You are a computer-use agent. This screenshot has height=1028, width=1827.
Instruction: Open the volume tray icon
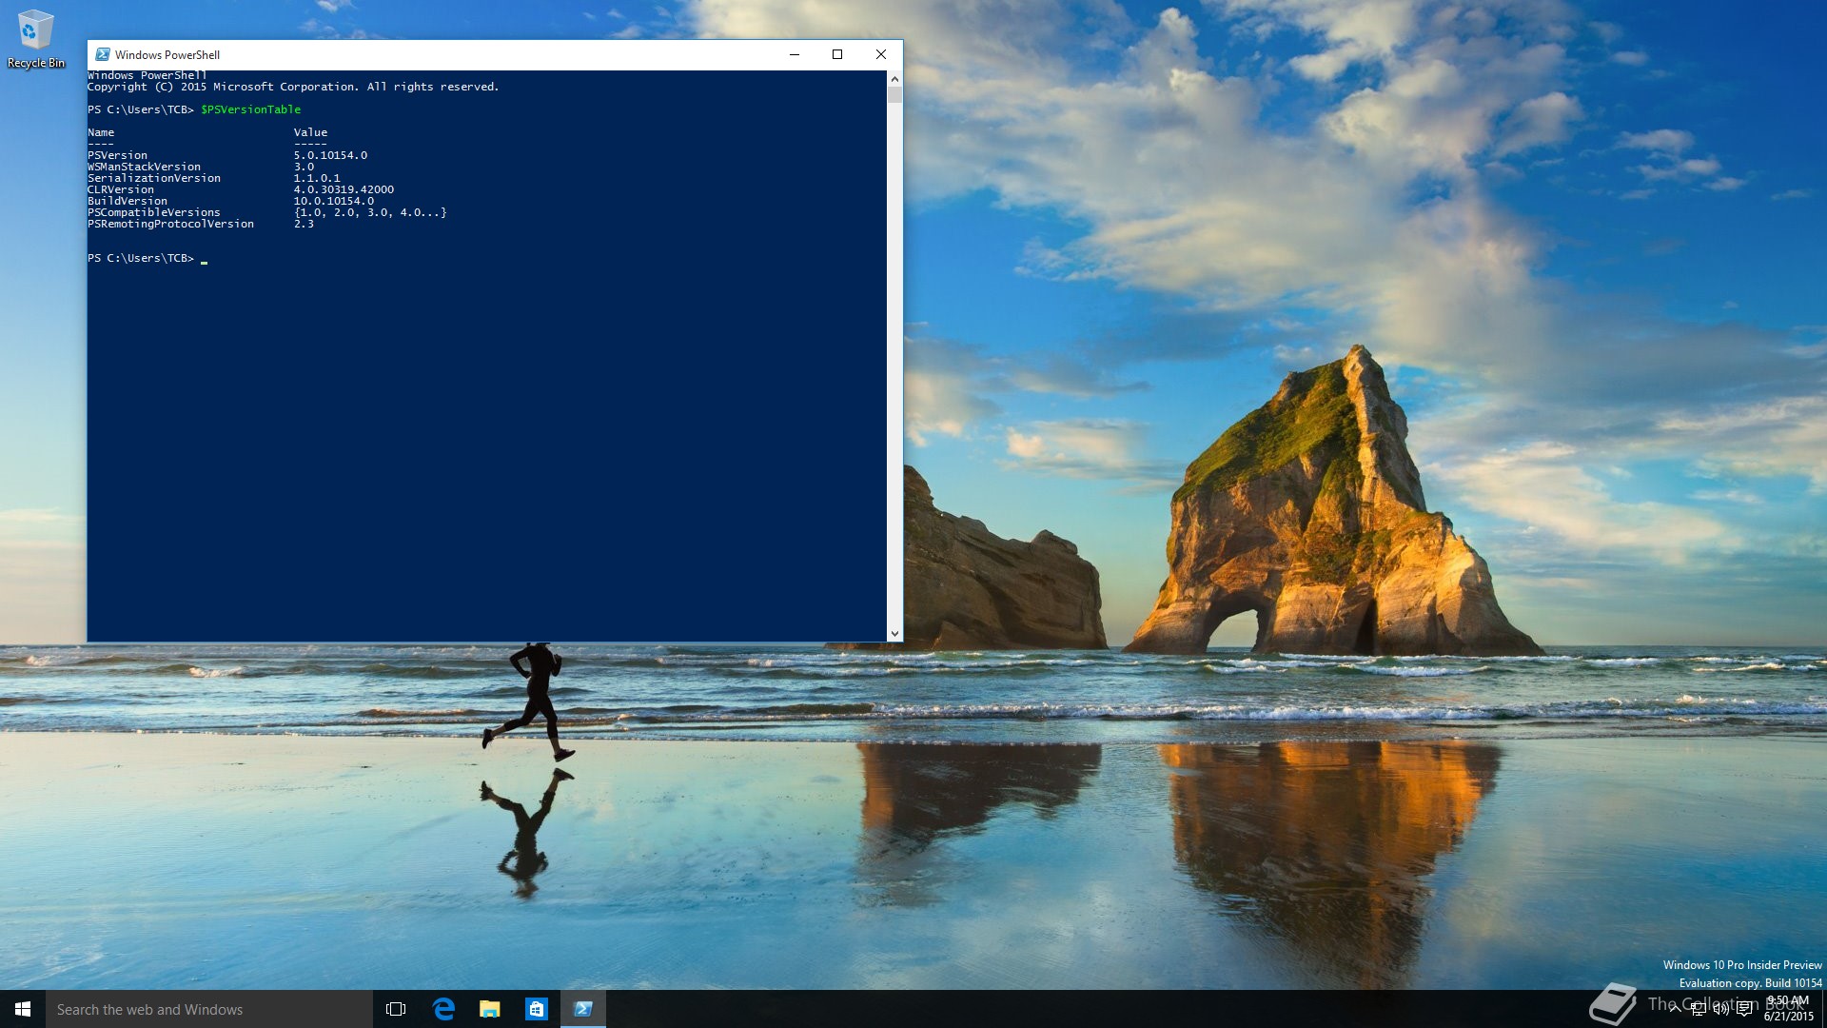(1721, 1009)
